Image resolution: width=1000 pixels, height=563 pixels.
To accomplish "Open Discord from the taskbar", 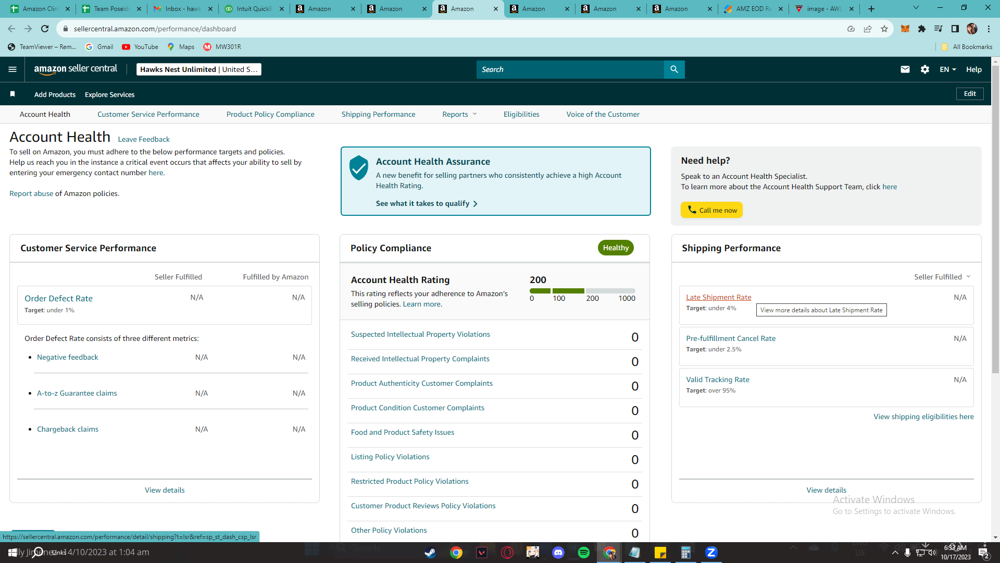I will coord(558,553).
